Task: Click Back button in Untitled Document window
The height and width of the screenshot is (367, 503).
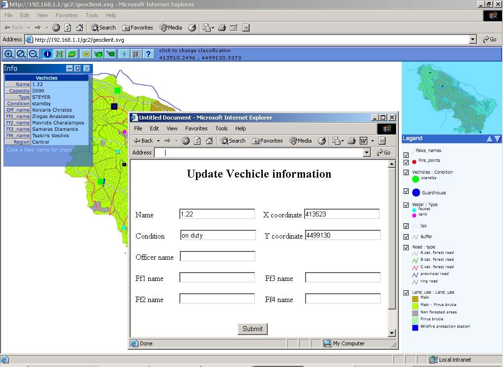Action: (x=143, y=141)
